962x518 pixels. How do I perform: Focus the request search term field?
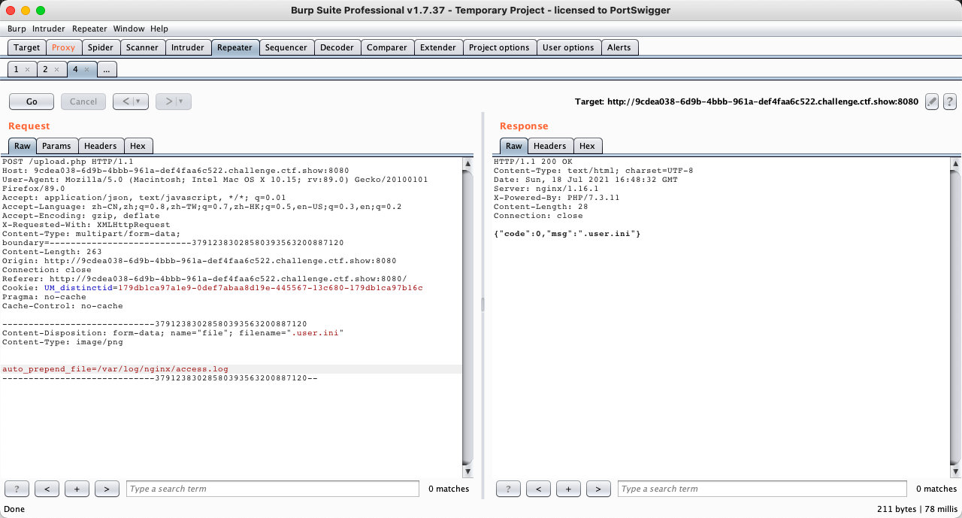tap(273, 489)
